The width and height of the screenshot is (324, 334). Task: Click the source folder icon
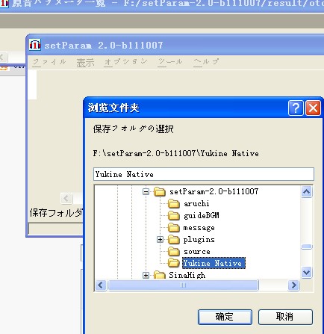[174, 252]
